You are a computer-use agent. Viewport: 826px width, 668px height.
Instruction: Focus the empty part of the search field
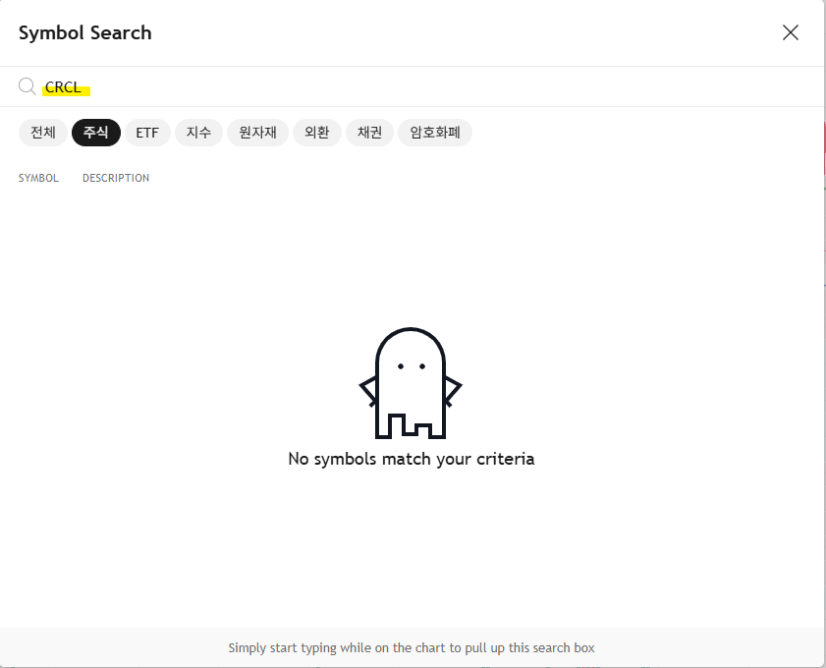tap(442, 87)
